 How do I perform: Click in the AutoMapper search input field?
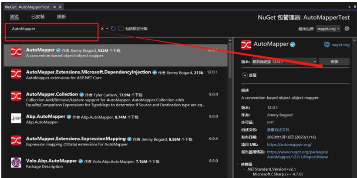click(x=54, y=29)
